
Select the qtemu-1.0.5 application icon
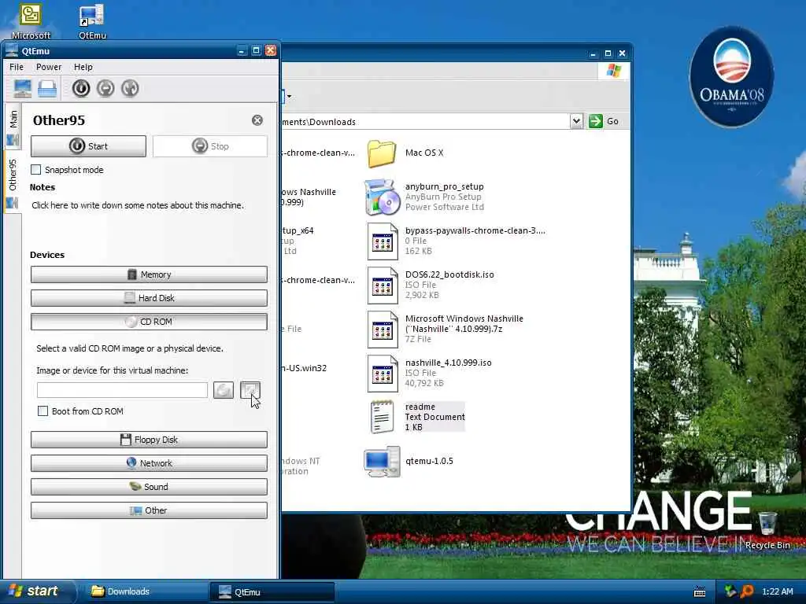[x=382, y=462]
